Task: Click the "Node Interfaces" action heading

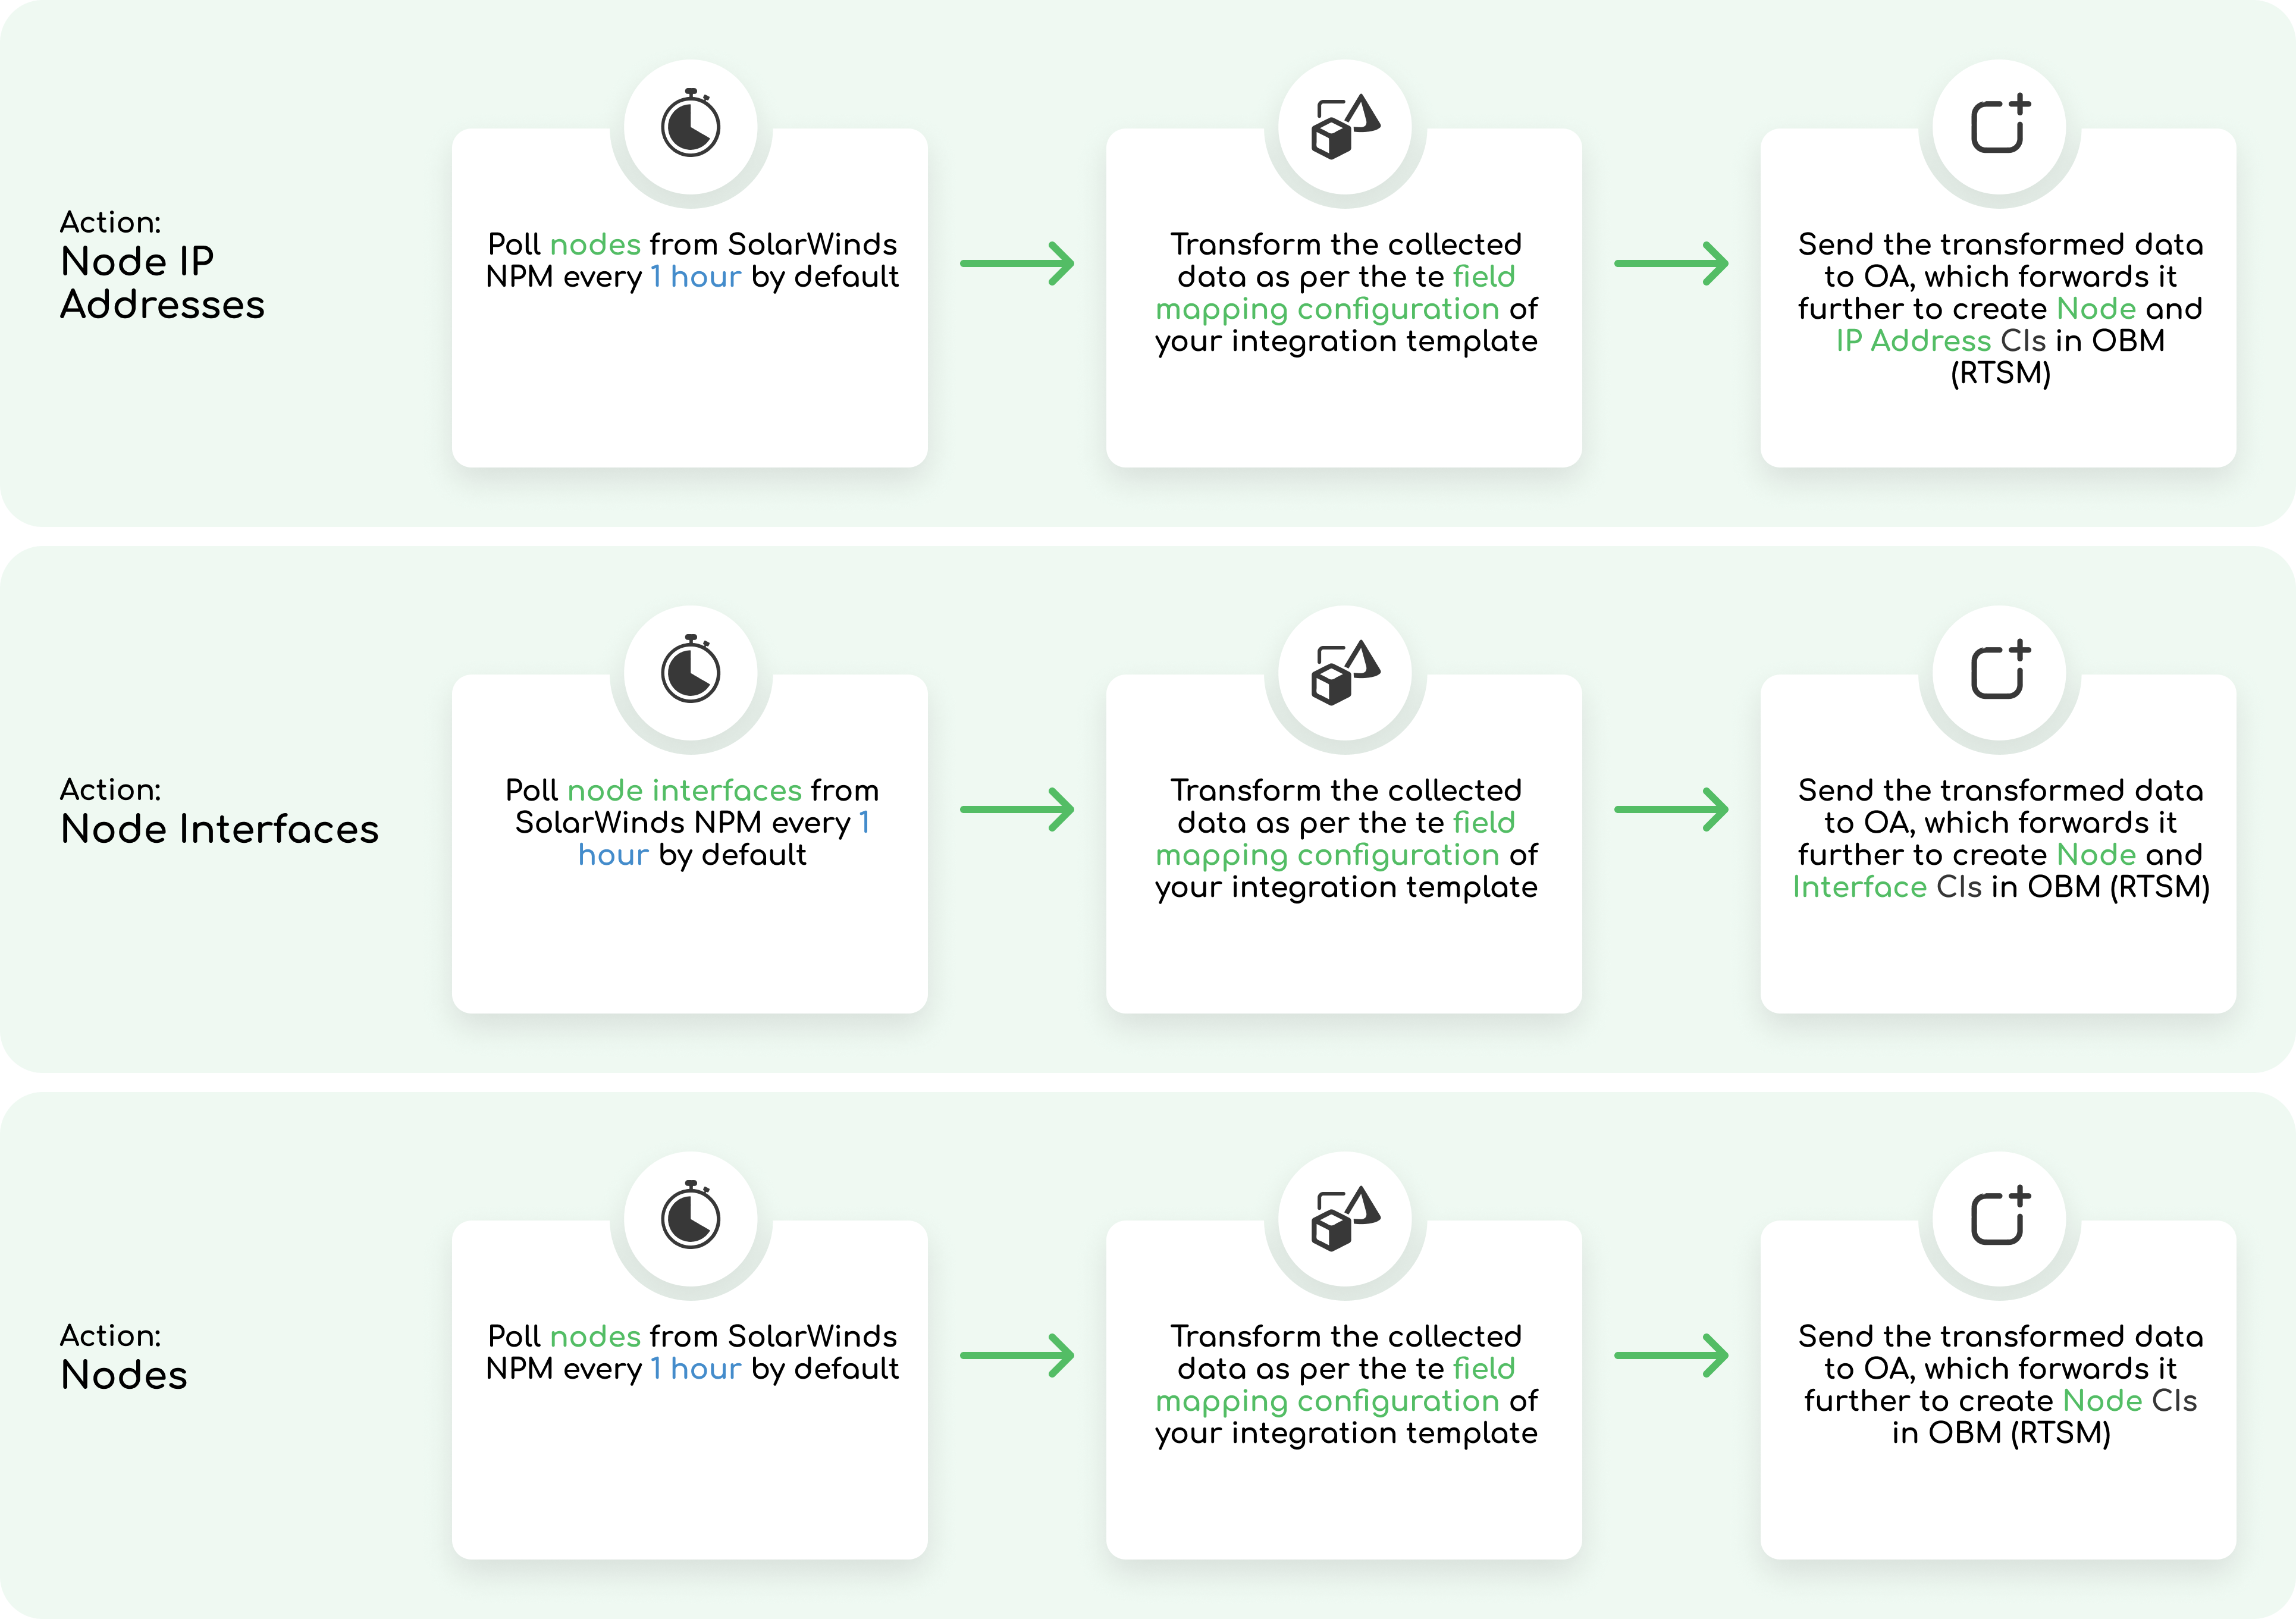Action: [x=219, y=829]
